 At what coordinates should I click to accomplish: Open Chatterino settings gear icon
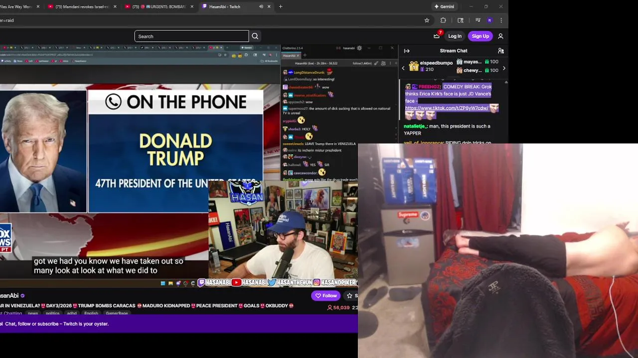(359, 48)
